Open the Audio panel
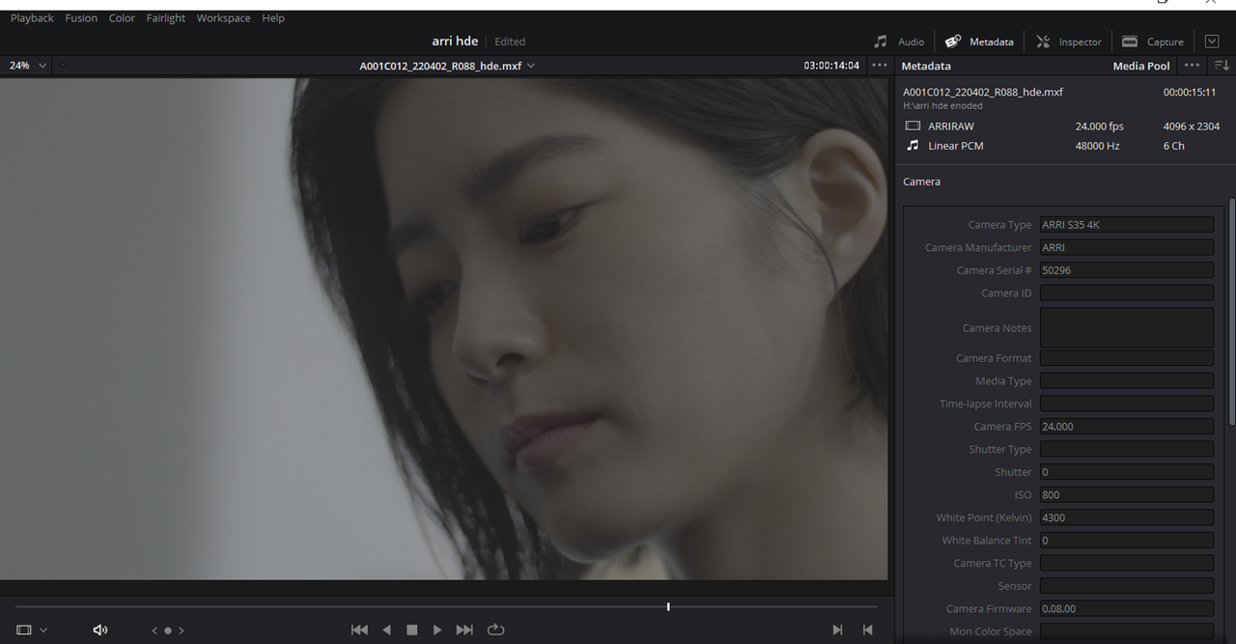1236x644 pixels. (x=899, y=42)
